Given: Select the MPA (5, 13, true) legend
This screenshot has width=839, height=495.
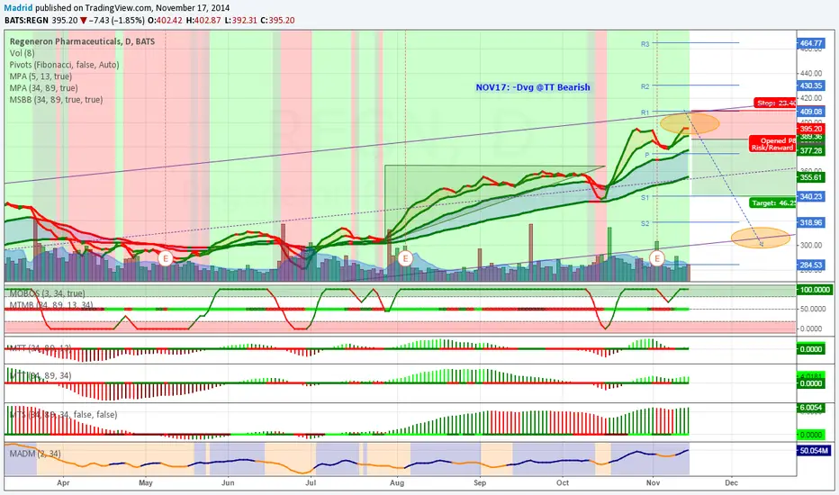Looking at the screenshot, I should click(41, 76).
